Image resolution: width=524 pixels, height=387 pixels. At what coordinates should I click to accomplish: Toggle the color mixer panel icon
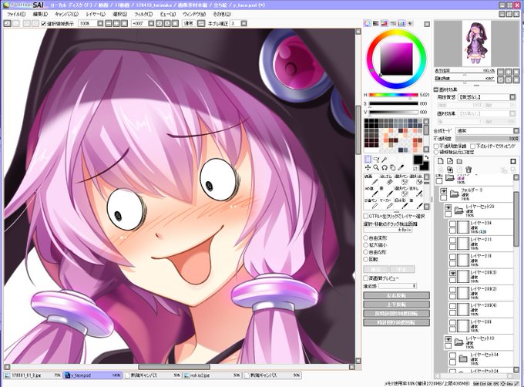pos(393,23)
